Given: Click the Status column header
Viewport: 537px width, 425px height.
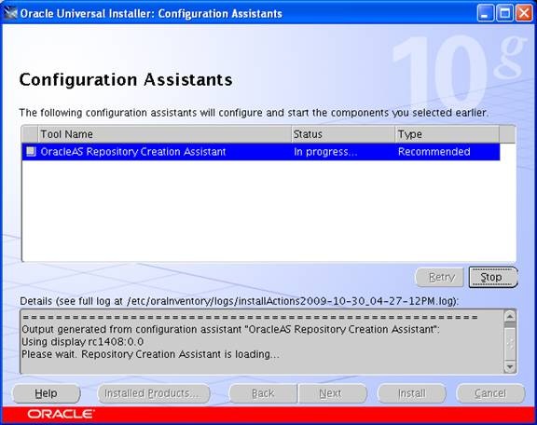Looking at the screenshot, I should [x=343, y=134].
